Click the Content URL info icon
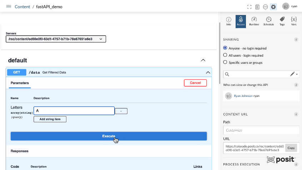Screen dimensions: 302x170 pyautogui.click(x=296, y=114)
